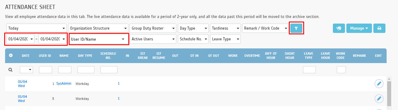Edit SysAdmin row with pencil icon

coord(379,84)
